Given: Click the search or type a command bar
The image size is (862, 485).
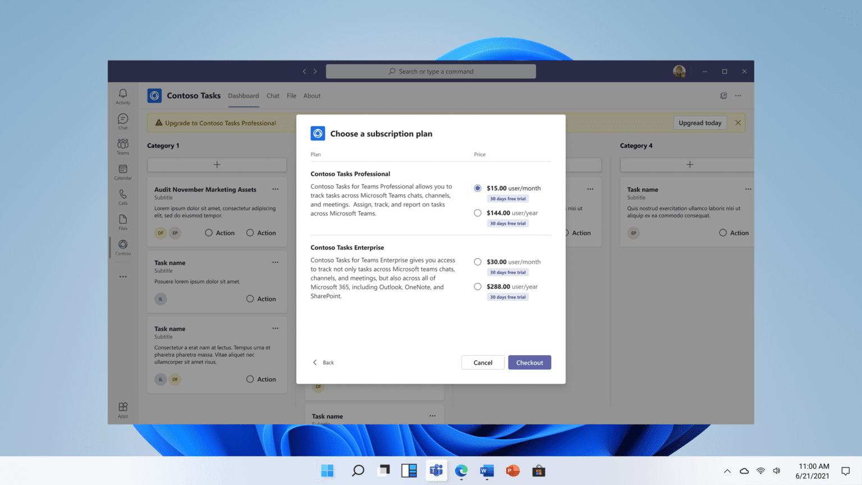Looking at the screenshot, I should click(x=430, y=71).
